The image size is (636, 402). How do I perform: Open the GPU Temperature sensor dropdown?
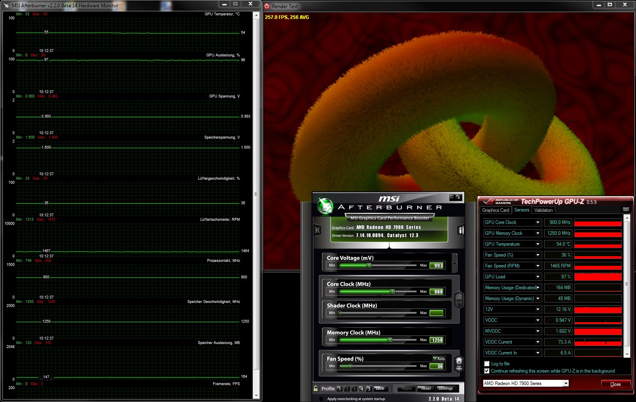[538, 244]
